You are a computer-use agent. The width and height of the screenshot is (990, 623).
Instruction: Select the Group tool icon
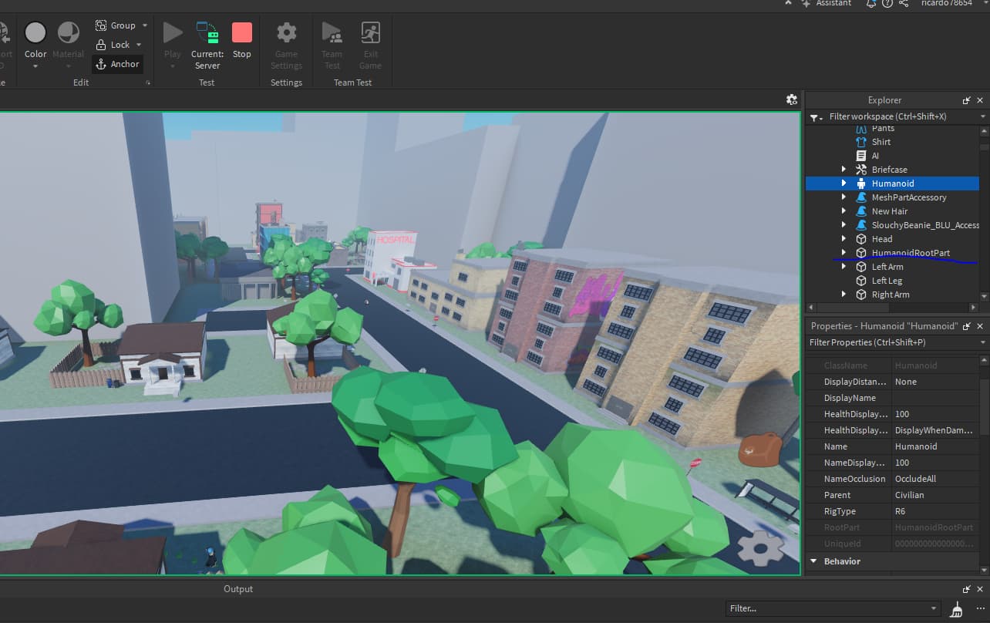pos(103,25)
